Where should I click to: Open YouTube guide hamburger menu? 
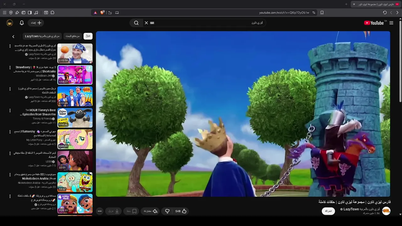tap(391, 23)
